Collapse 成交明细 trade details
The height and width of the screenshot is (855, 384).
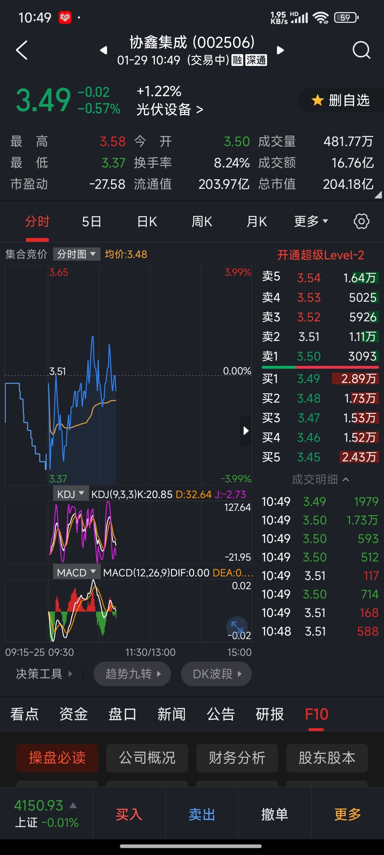320,480
